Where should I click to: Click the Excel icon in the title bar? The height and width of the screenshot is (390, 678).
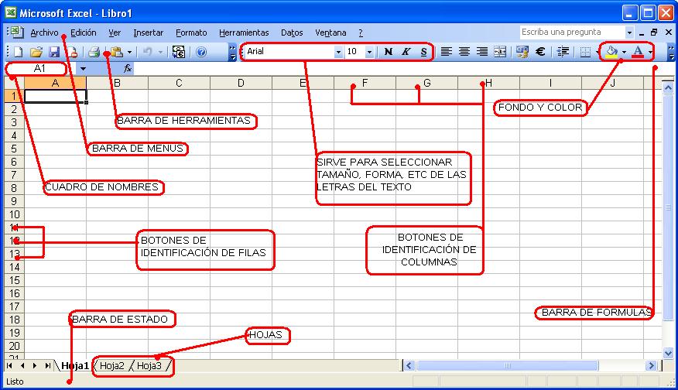tap(10, 12)
